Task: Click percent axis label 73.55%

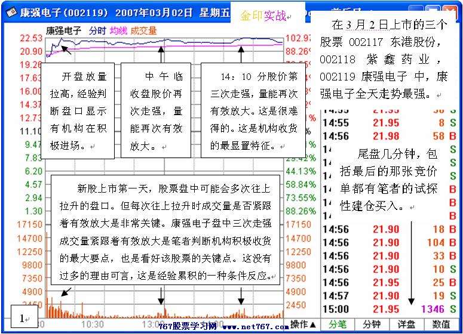Action: click(x=301, y=198)
